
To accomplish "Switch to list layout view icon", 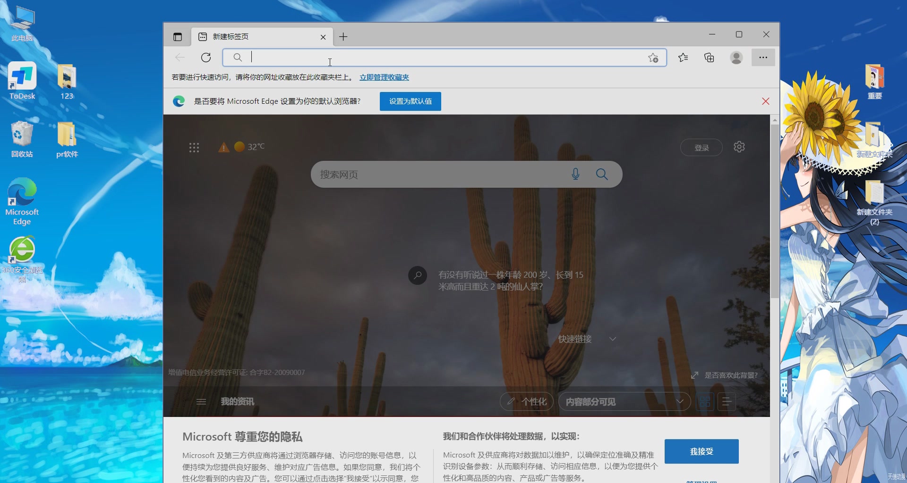I will coord(727,402).
